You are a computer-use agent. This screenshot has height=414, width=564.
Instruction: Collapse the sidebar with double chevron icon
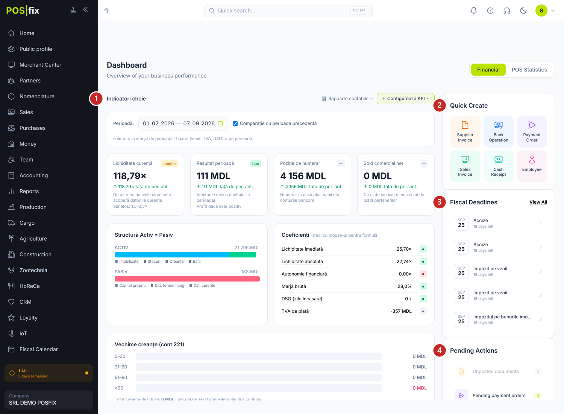click(x=85, y=10)
